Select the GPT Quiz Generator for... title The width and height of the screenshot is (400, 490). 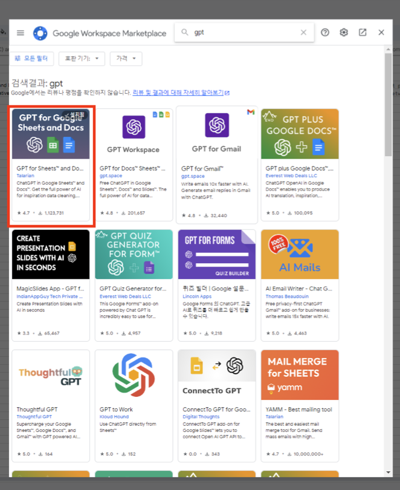point(133,289)
